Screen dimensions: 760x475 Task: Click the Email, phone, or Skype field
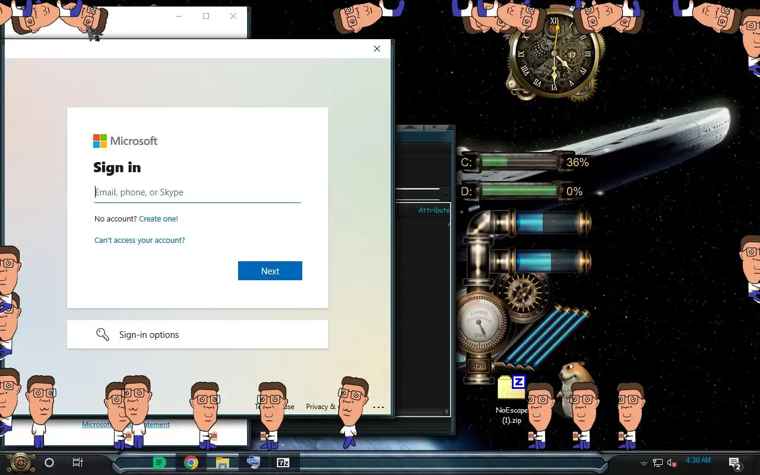coord(197,192)
